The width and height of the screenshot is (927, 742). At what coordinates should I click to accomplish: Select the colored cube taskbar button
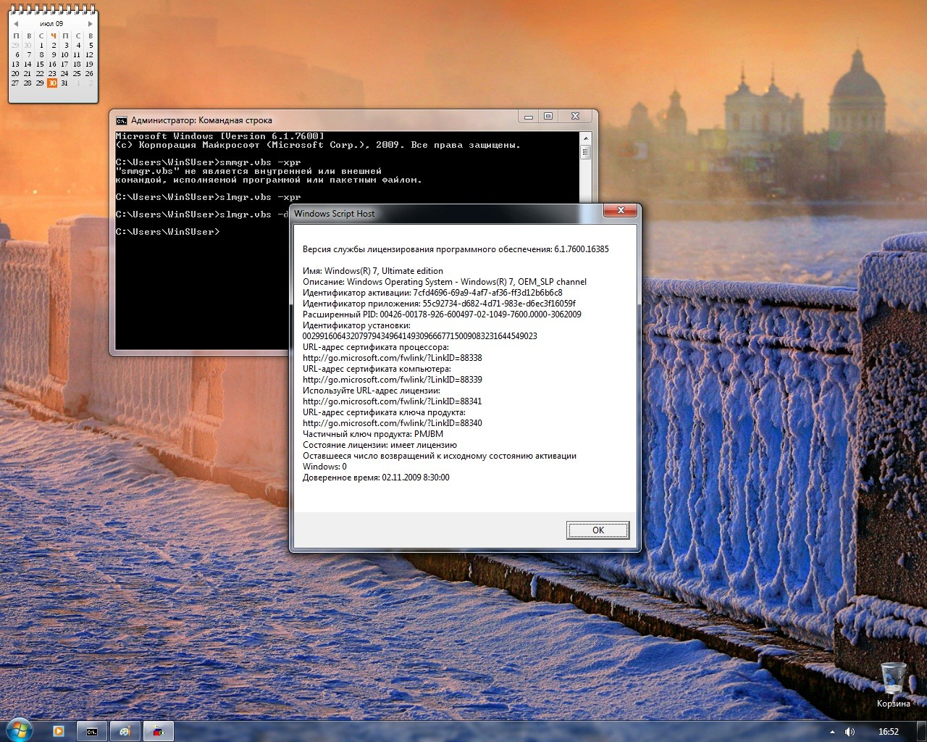pyautogui.click(x=159, y=731)
